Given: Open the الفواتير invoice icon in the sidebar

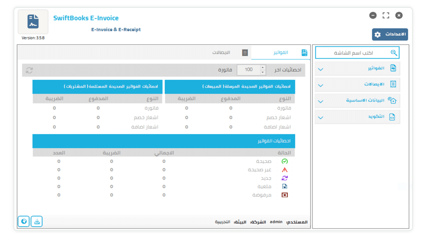Looking at the screenshot, I should pyautogui.click(x=393, y=68).
